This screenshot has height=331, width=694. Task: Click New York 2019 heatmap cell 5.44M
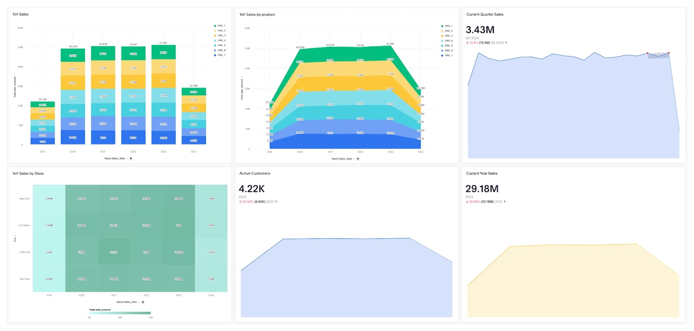tap(49, 198)
